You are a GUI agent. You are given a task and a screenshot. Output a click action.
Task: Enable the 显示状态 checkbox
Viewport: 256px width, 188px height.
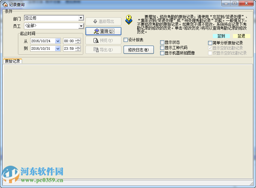tap(163, 42)
